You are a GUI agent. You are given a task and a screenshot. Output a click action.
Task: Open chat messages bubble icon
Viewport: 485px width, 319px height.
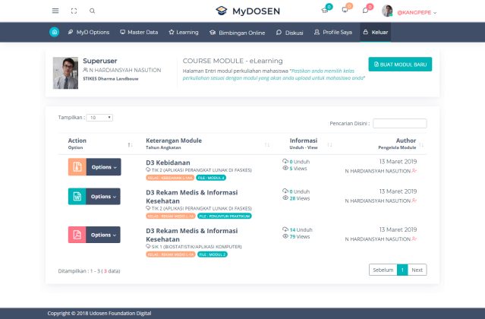tap(366, 11)
